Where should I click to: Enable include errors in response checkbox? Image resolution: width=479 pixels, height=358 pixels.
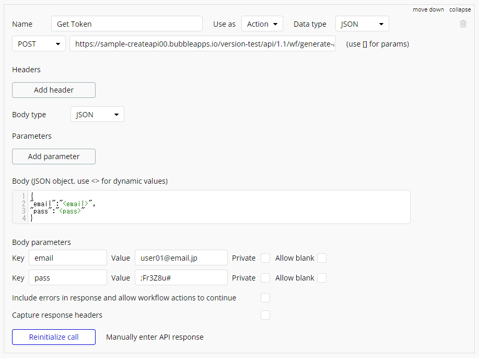(265, 298)
